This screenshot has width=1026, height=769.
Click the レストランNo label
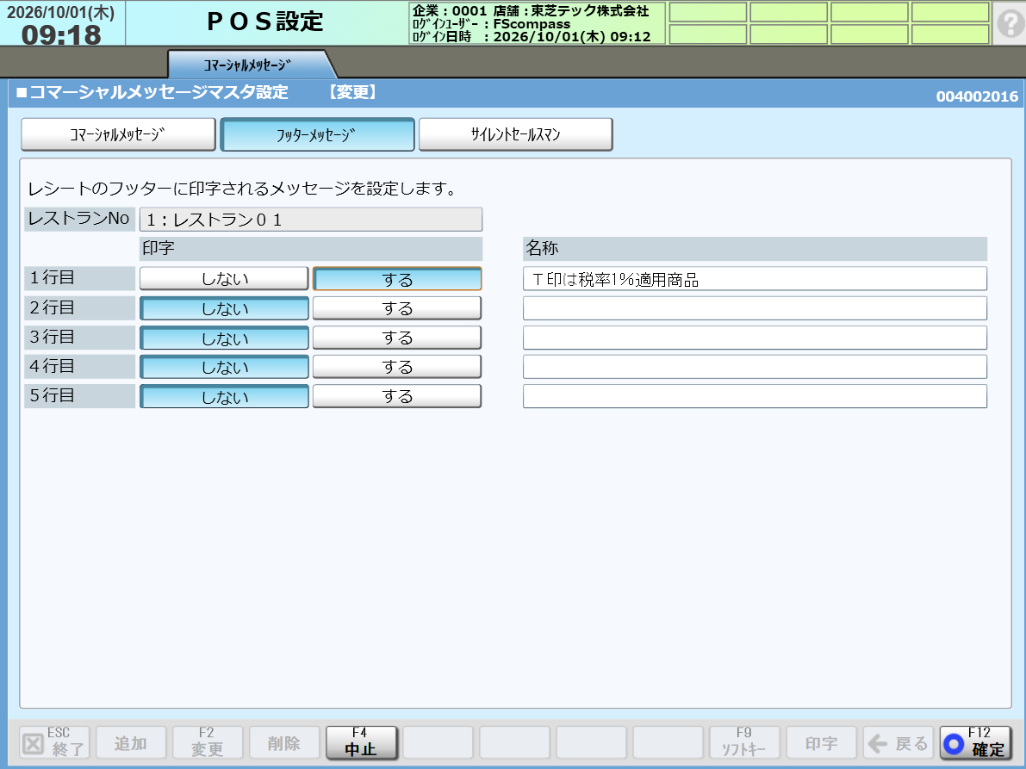[x=80, y=219]
